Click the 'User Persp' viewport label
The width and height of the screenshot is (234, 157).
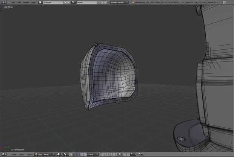[8, 7]
